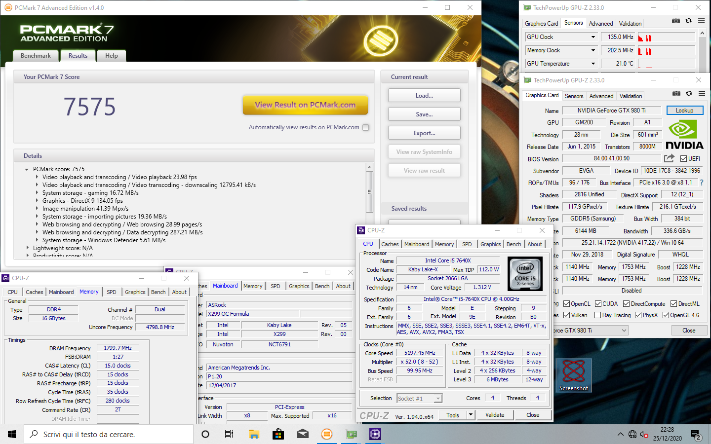Toggle the UEFI checkbox in GPU-Z

click(683, 159)
